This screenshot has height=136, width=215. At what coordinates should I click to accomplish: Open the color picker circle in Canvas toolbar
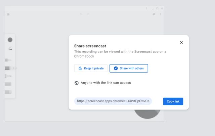10,40
